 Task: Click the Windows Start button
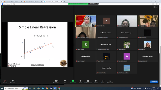[x=2, y=88]
